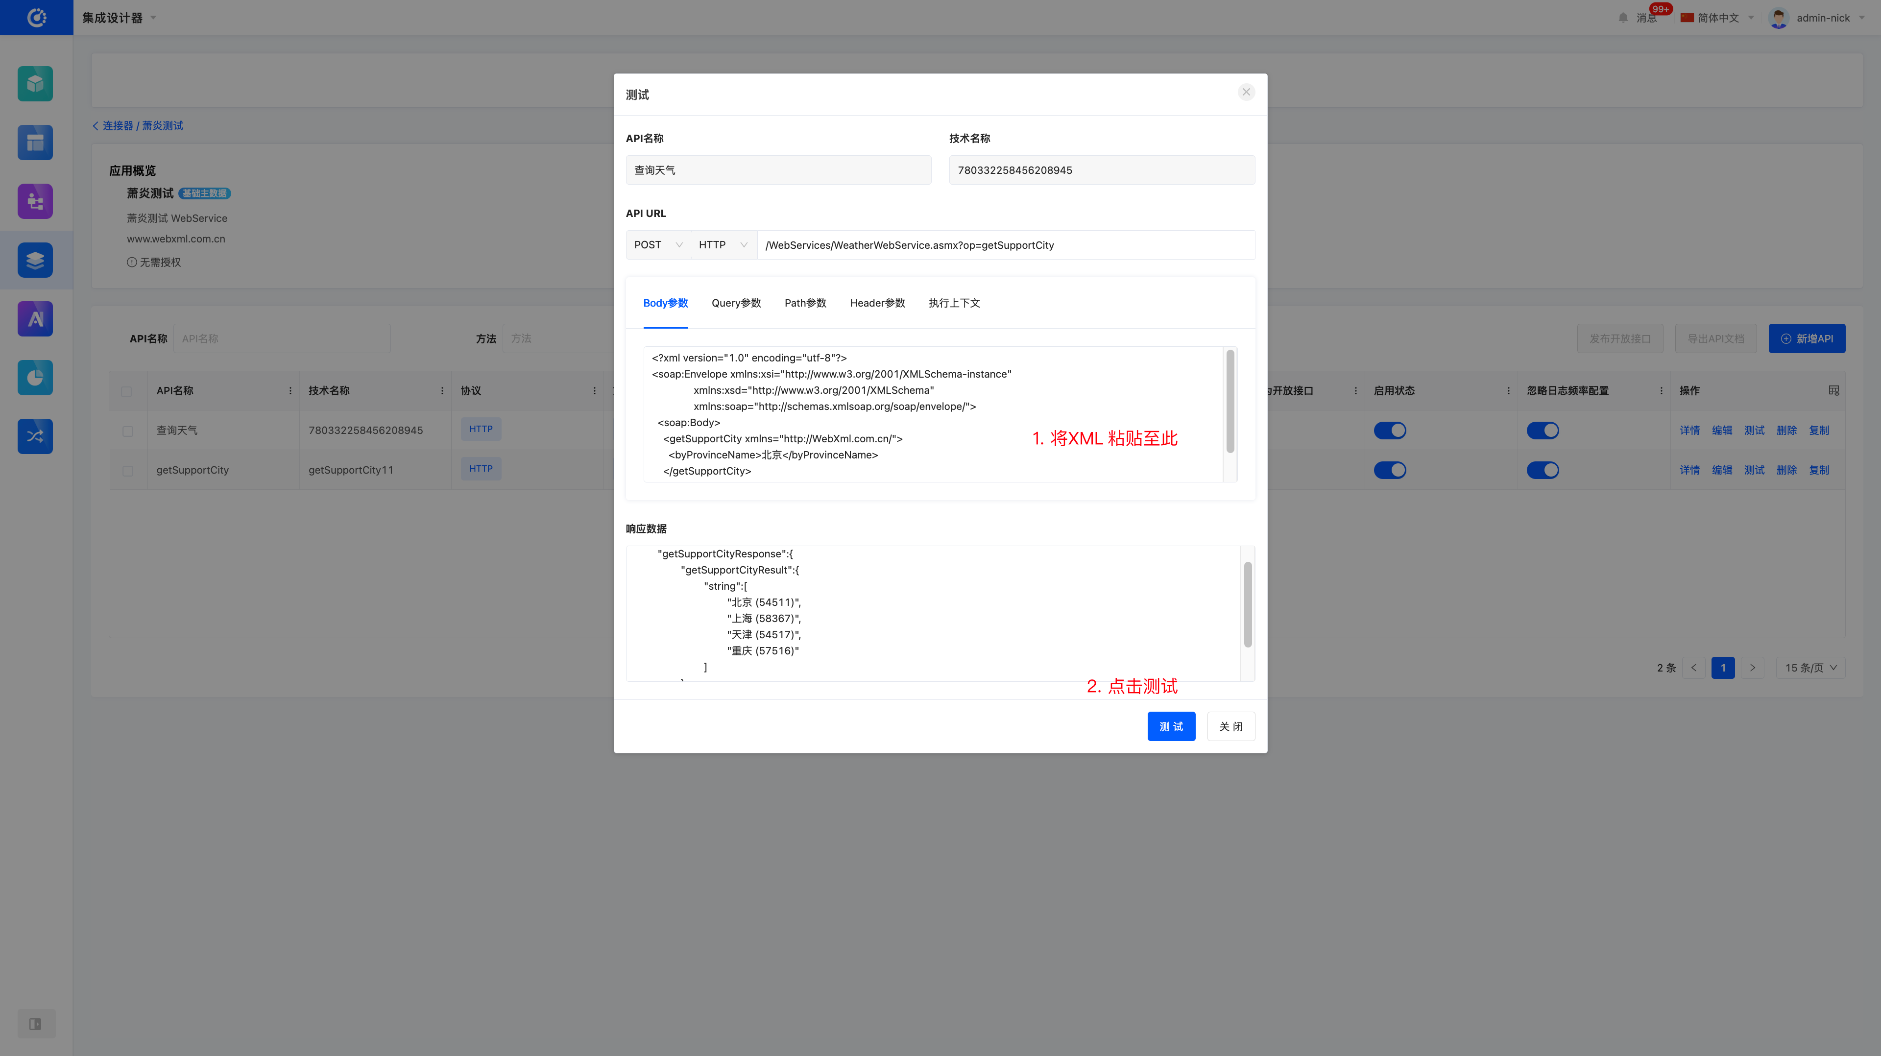The width and height of the screenshot is (1881, 1056).
Task: Switch to the Header参数 tab
Action: [x=877, y=303]
